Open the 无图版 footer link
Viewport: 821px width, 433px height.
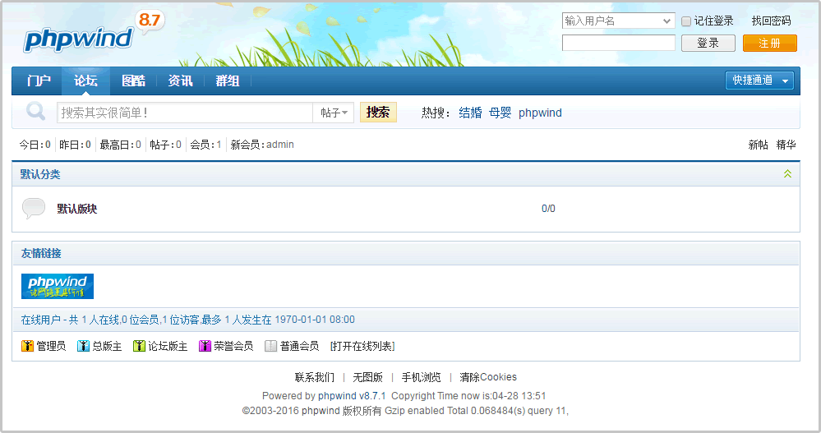point(367,377)
